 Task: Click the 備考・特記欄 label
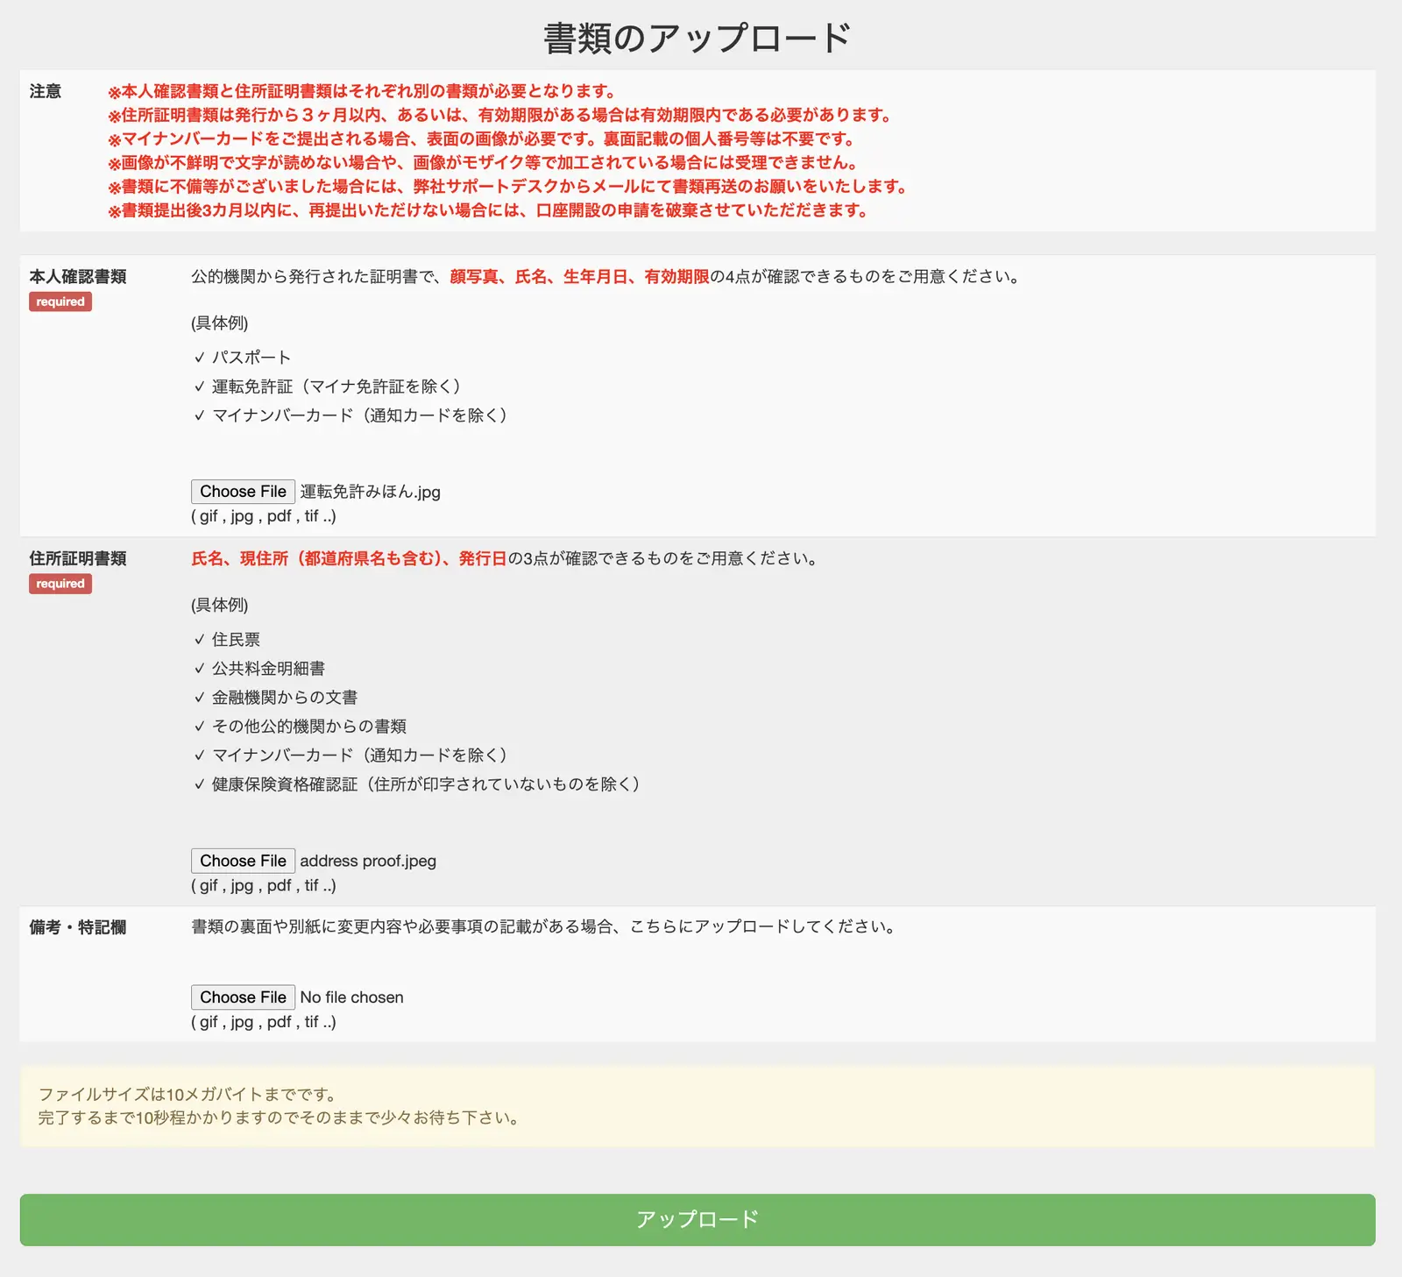point(78,927)
